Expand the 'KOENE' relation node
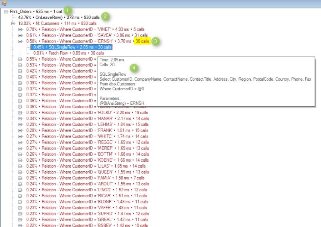The image size is (321, 227). pyautogui.click(x=20, y=160)
